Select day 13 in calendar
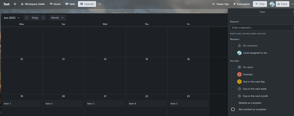The width and height of the screenshot is (294, 116). (x=63, y=59)
